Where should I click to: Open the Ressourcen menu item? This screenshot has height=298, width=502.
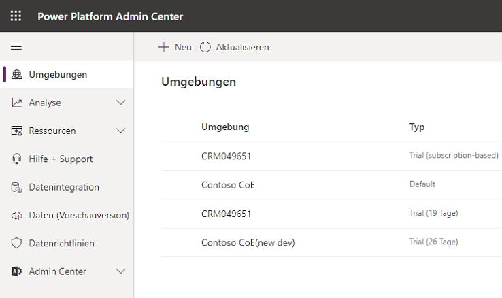coord(67,131)
